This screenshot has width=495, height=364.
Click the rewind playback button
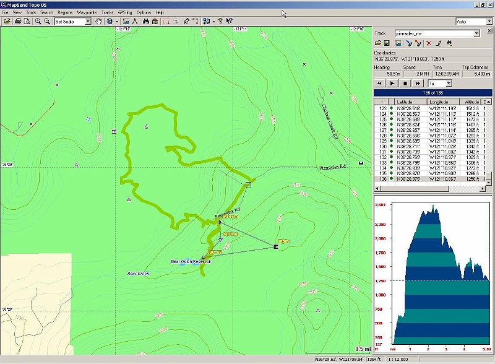[x=379, y=83]
